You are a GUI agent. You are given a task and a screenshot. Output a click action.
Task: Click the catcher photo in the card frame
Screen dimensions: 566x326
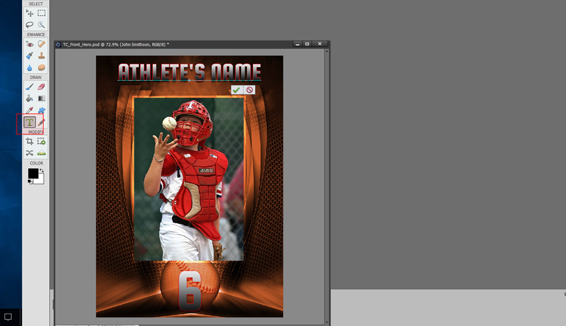[189, 179]
